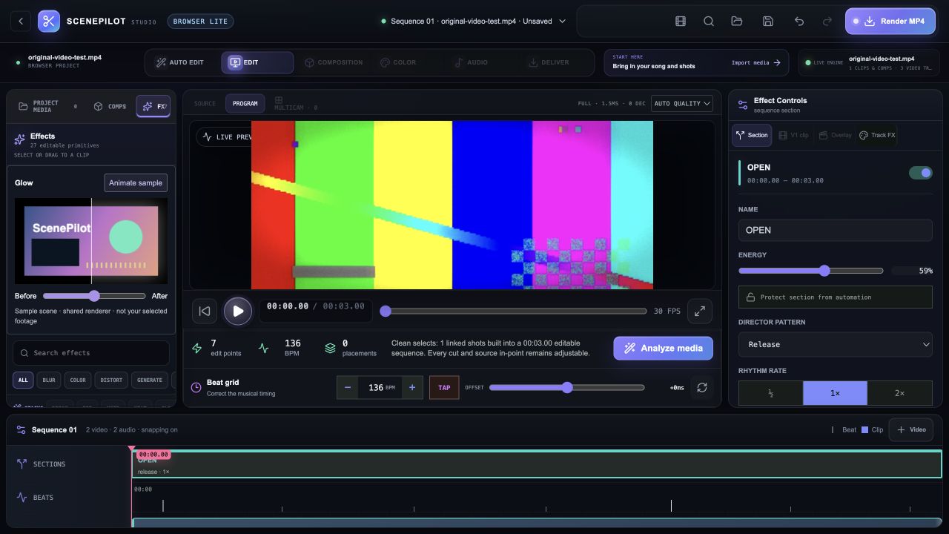Toggle the Clip marker display option
This screenshot has height=534, width=949.
[872, 429]
